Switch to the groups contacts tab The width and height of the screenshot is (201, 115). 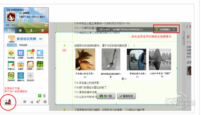click(42, 31)
